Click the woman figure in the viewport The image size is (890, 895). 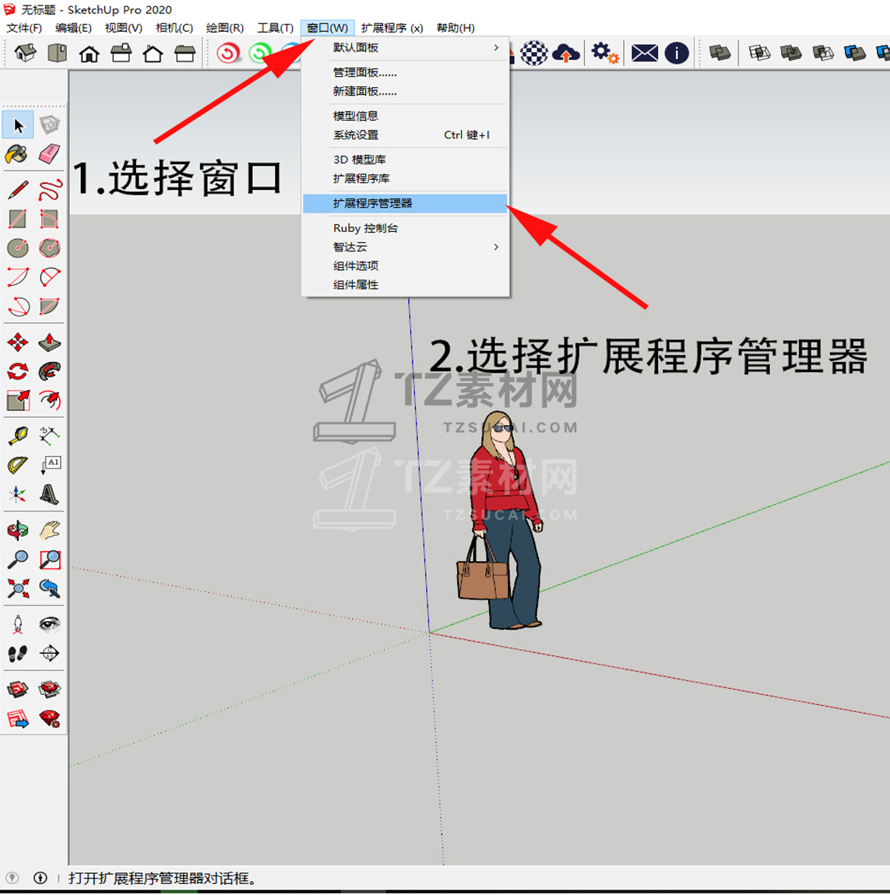tap(500, 519)
